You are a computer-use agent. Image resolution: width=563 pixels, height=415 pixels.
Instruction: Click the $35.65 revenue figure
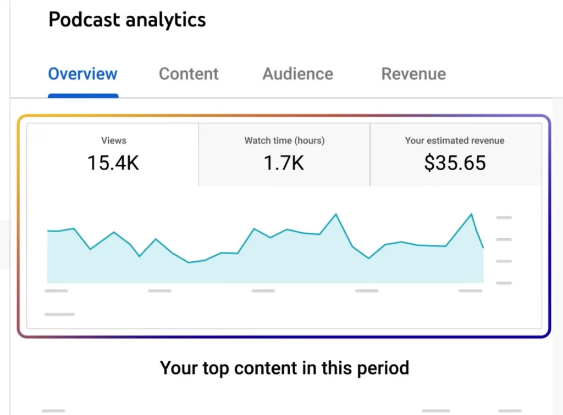(455, 163)
